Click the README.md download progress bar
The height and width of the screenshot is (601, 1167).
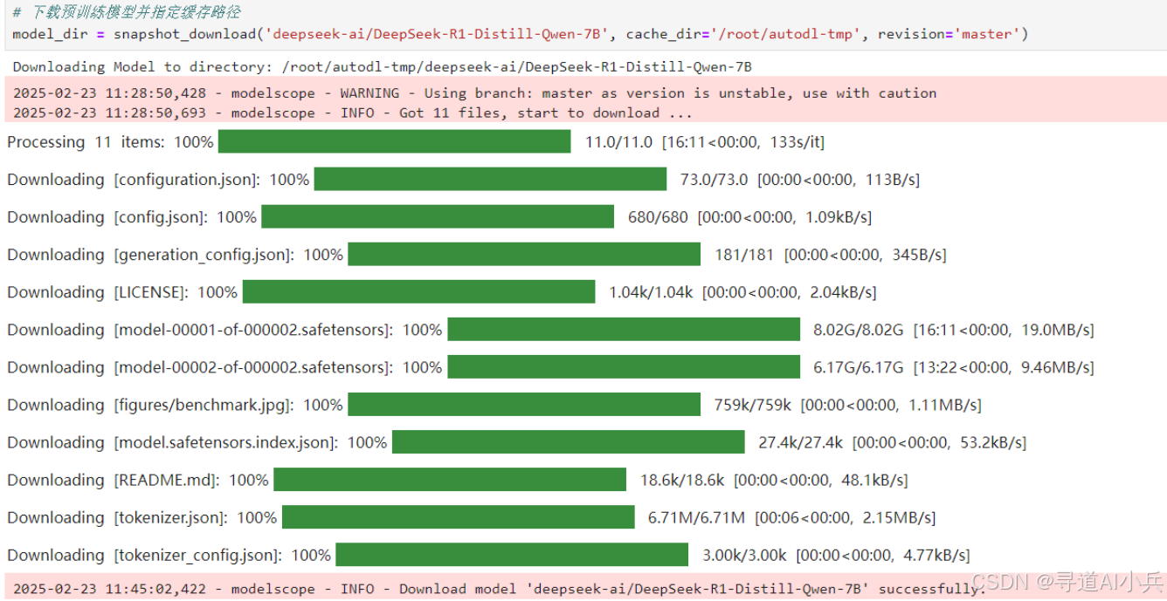(450, 479)
